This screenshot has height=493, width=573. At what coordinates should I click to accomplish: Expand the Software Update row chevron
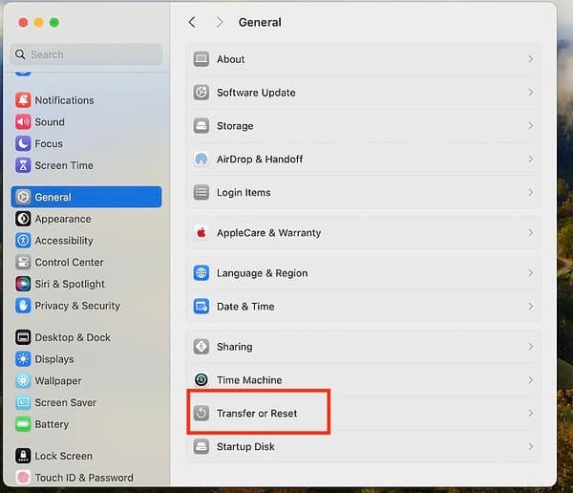point(531,92)
